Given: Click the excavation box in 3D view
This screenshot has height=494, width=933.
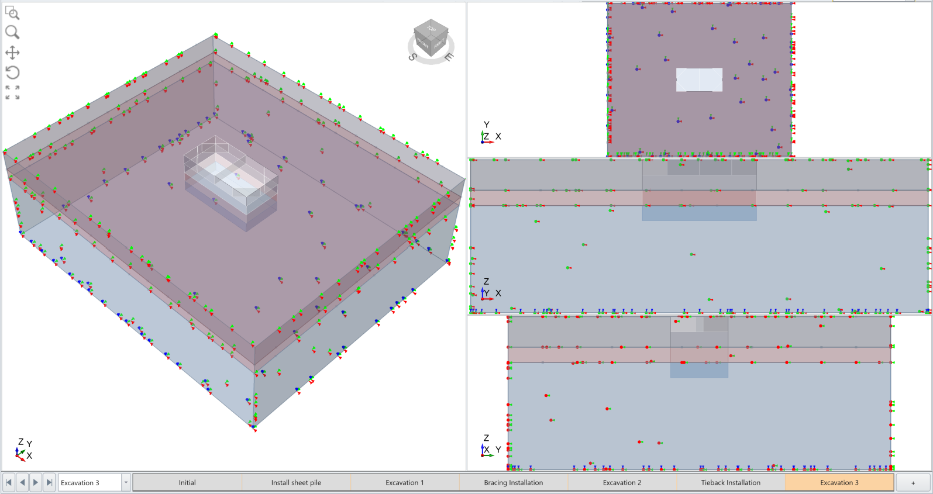Looking at the screenshot, I should coord(231,182).
